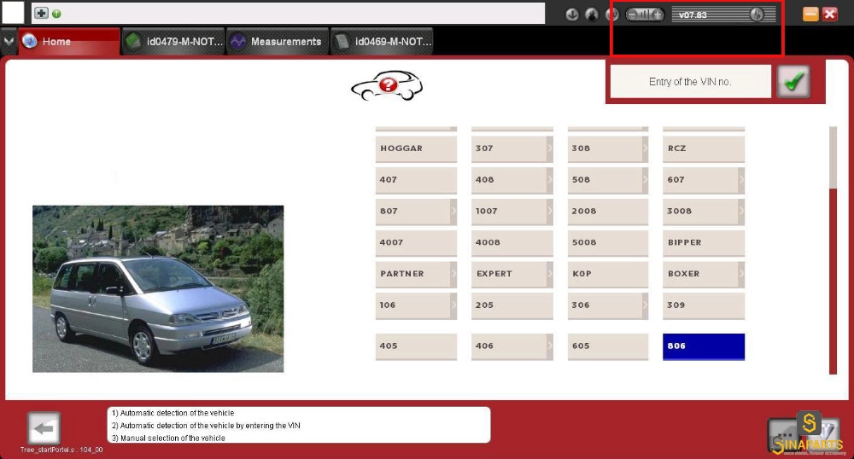This screenshot has width=854, height=459.
Task: Click the unknown vehicle car icon
Action: (387, 85)
